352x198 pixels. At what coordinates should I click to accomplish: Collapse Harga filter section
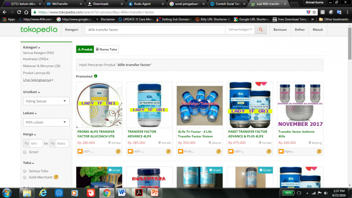(29, 134)
